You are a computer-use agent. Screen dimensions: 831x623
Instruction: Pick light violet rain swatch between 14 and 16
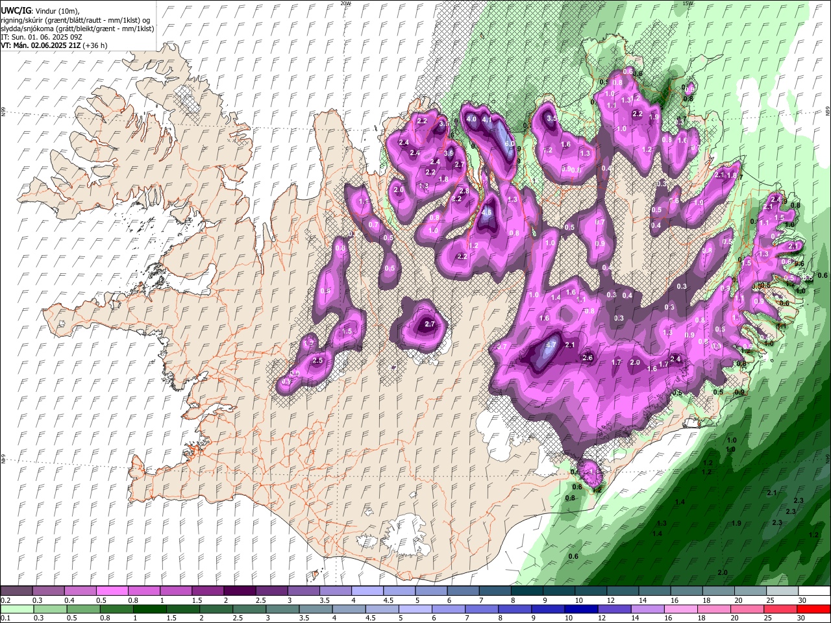(647, 609)
